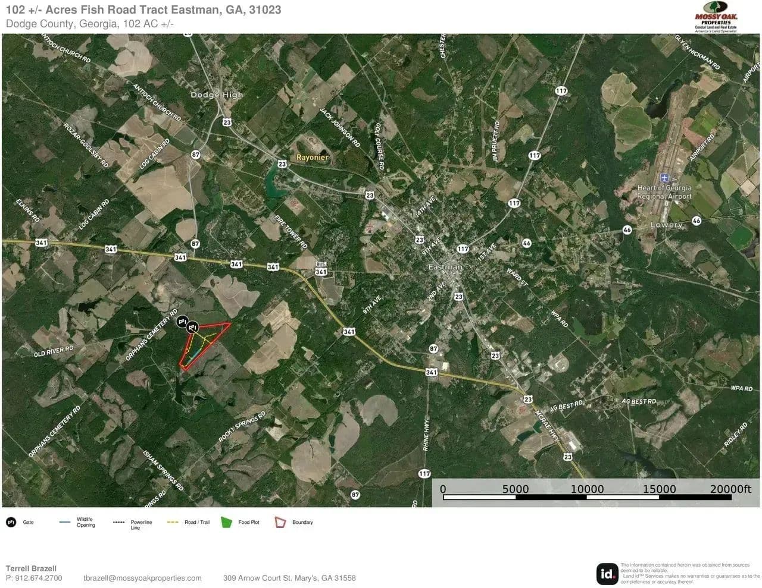The image size is (762, 588).
Task: Click the black dotted Powerline Line symbol
Action: 118,523
